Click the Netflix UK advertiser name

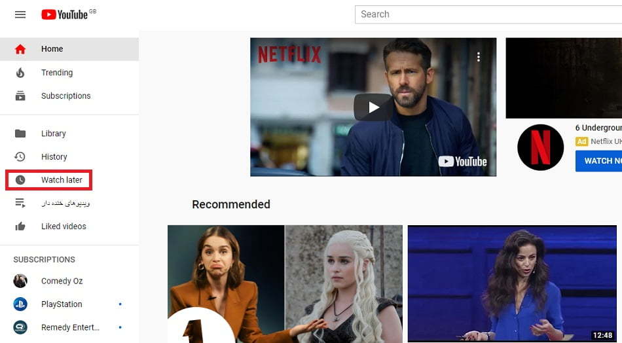(x=606, y=141)
